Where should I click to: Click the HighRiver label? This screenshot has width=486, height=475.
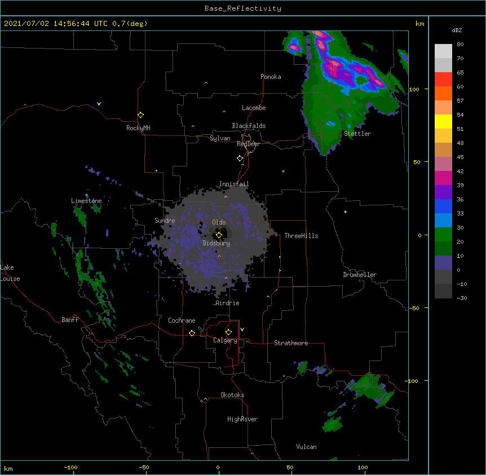242,419
